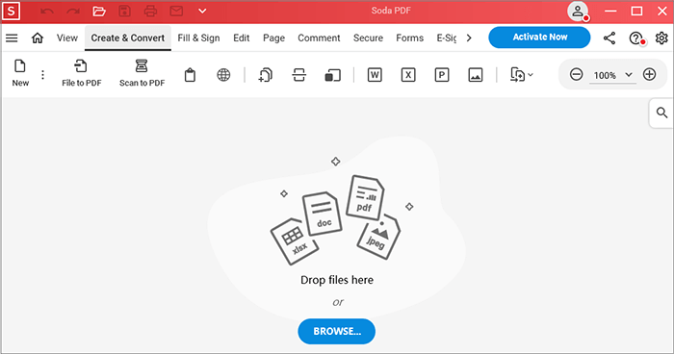Open the hamburger menu
Image resolution: width=674 pixels, height=354 pixels.
[x=12, y=38]
